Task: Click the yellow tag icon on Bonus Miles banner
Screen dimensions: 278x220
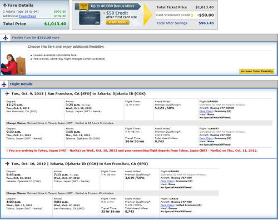Action: [x=84, y=6]
